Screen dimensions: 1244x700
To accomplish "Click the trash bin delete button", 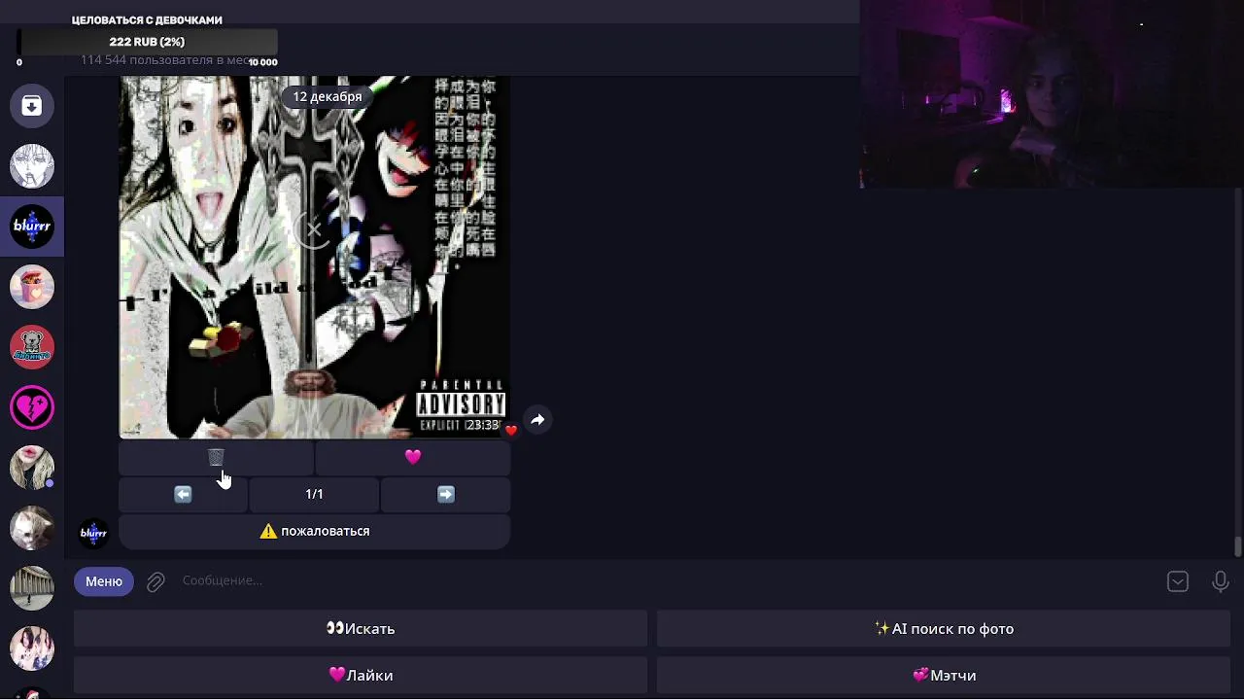I will point(216,457).
